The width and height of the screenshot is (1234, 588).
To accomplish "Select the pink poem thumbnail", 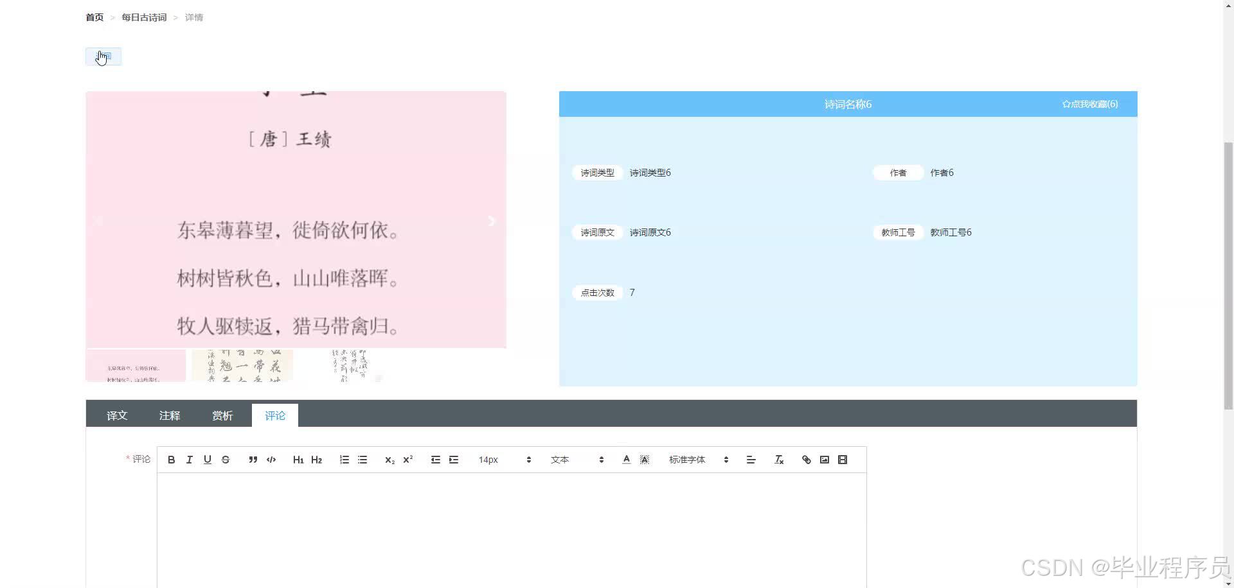I will (x=136, y=366).
